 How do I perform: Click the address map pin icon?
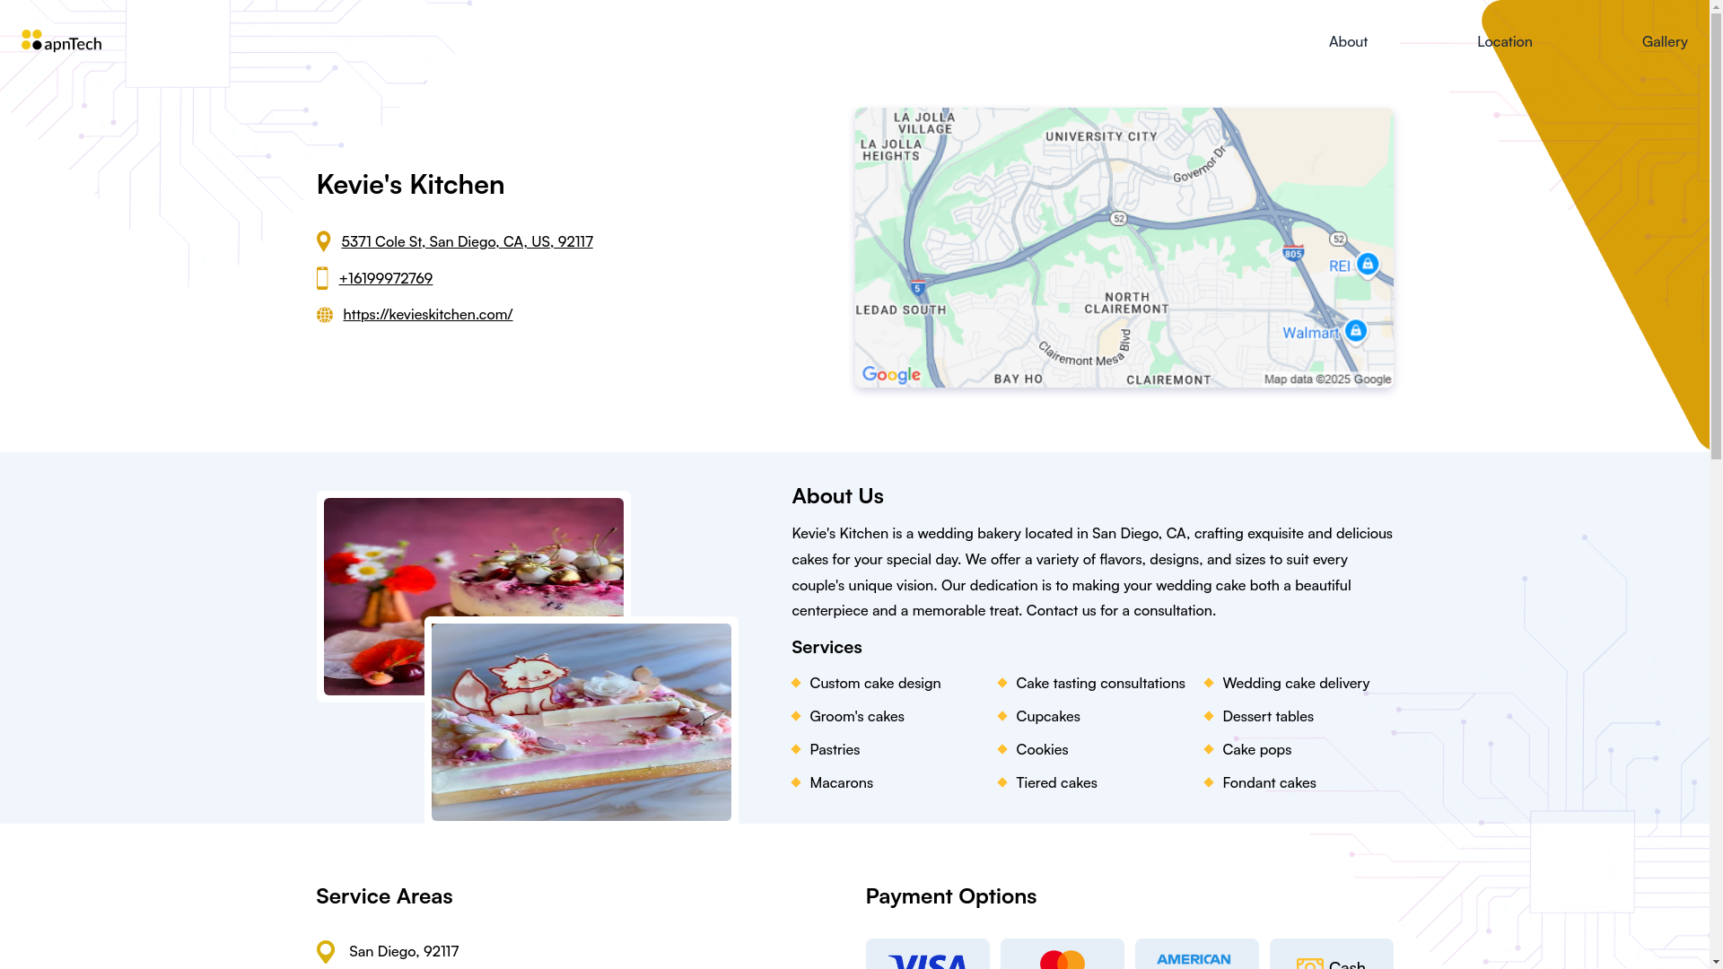tap(324, 241)
